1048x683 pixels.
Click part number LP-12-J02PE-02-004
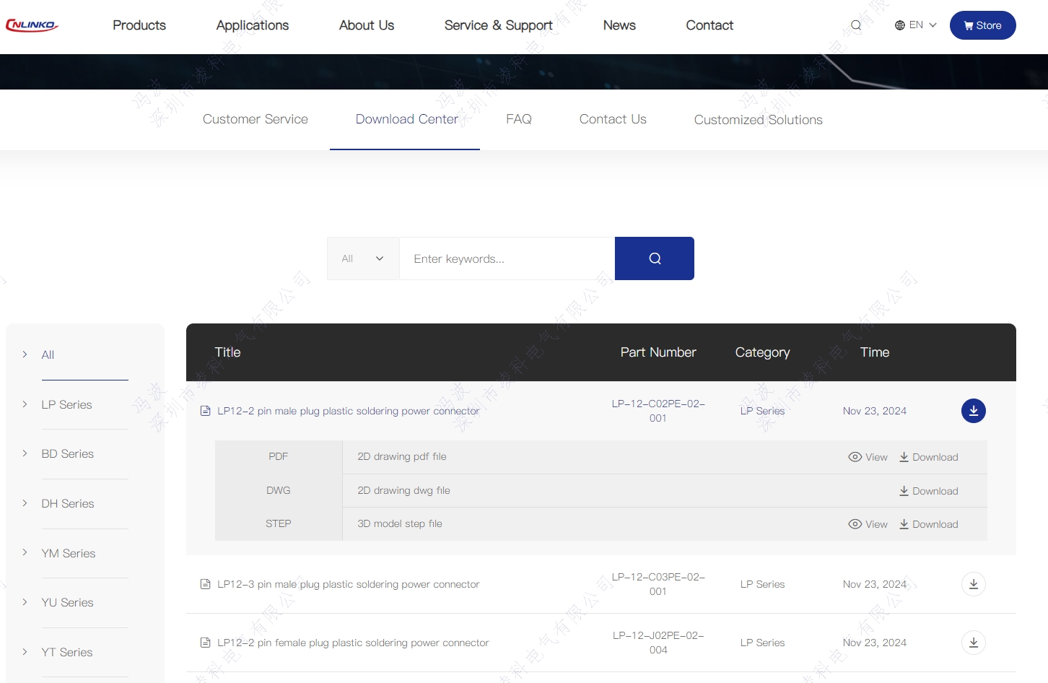point(658,643)
